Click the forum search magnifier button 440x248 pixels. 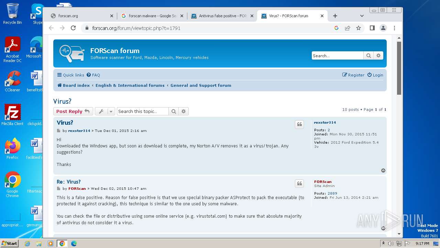(x=368, y=55)
